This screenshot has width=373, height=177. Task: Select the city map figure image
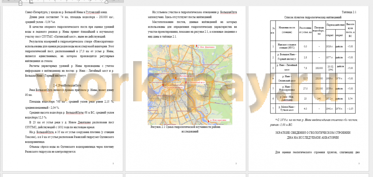click(190, 85)
